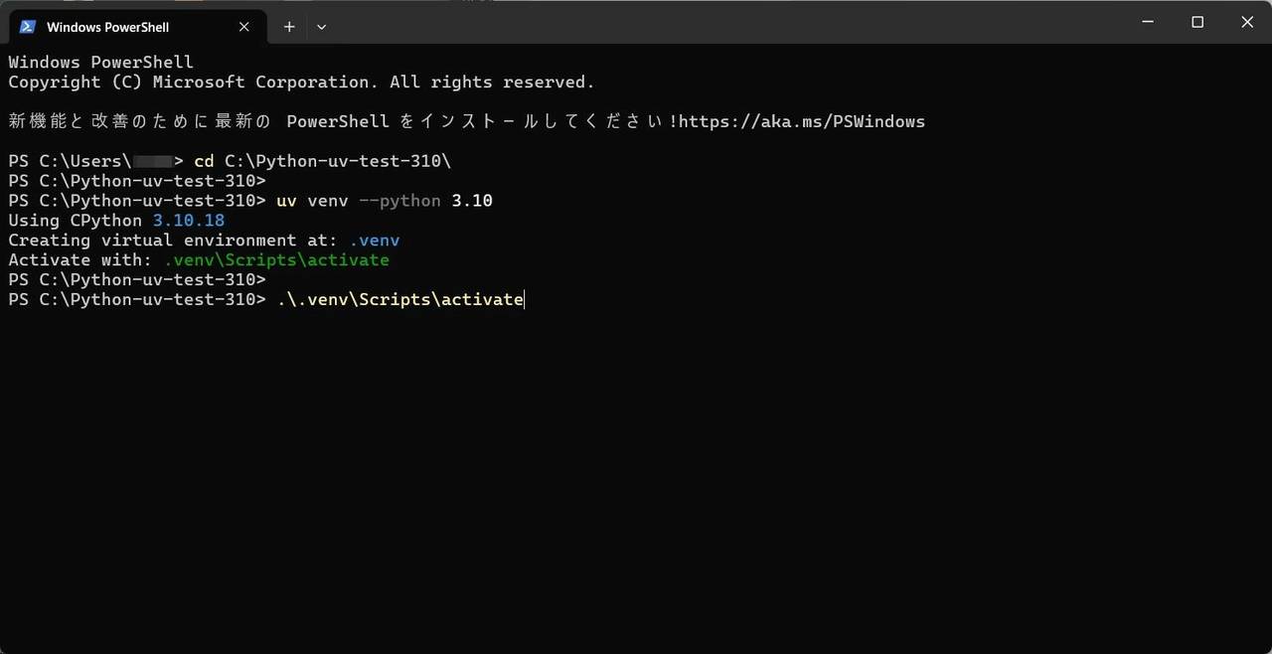The width and height of the screenshot is (1272, 654).
Task: Click the empty terminal area below prompt
Action: pyautogui.click(x=636, y=477)
